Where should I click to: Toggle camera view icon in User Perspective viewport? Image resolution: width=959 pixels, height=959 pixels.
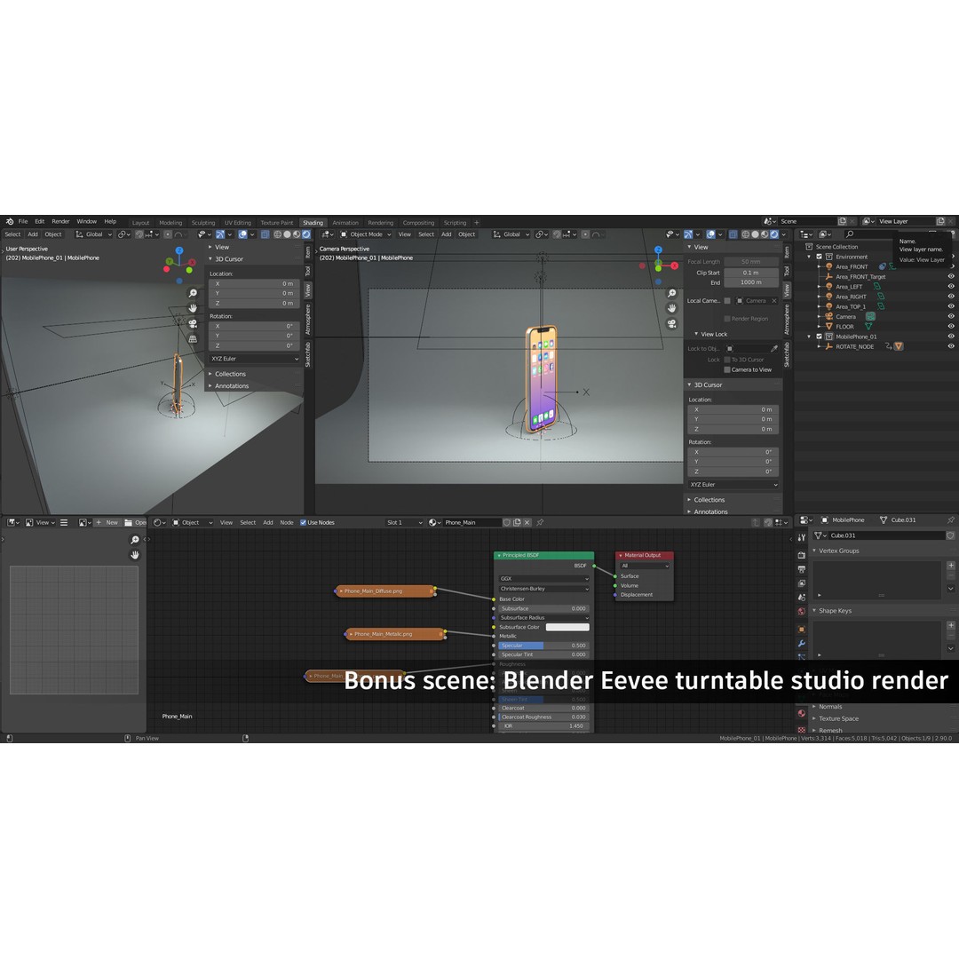pos(193,323)
